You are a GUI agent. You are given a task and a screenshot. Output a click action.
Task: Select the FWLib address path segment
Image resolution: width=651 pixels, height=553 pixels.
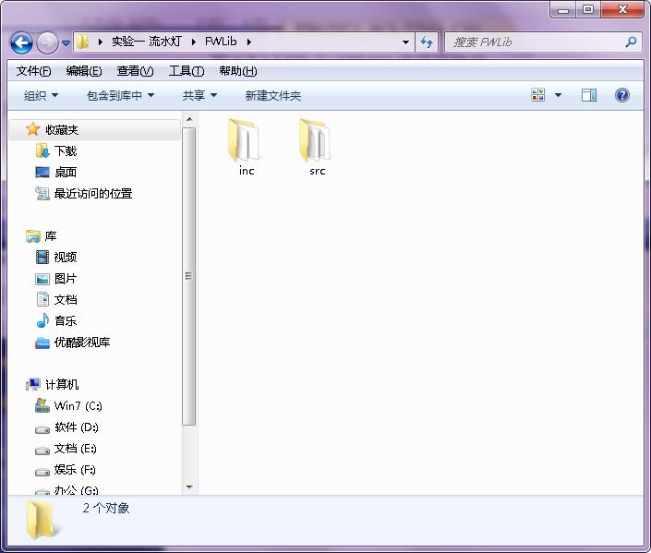click(221, 42)
